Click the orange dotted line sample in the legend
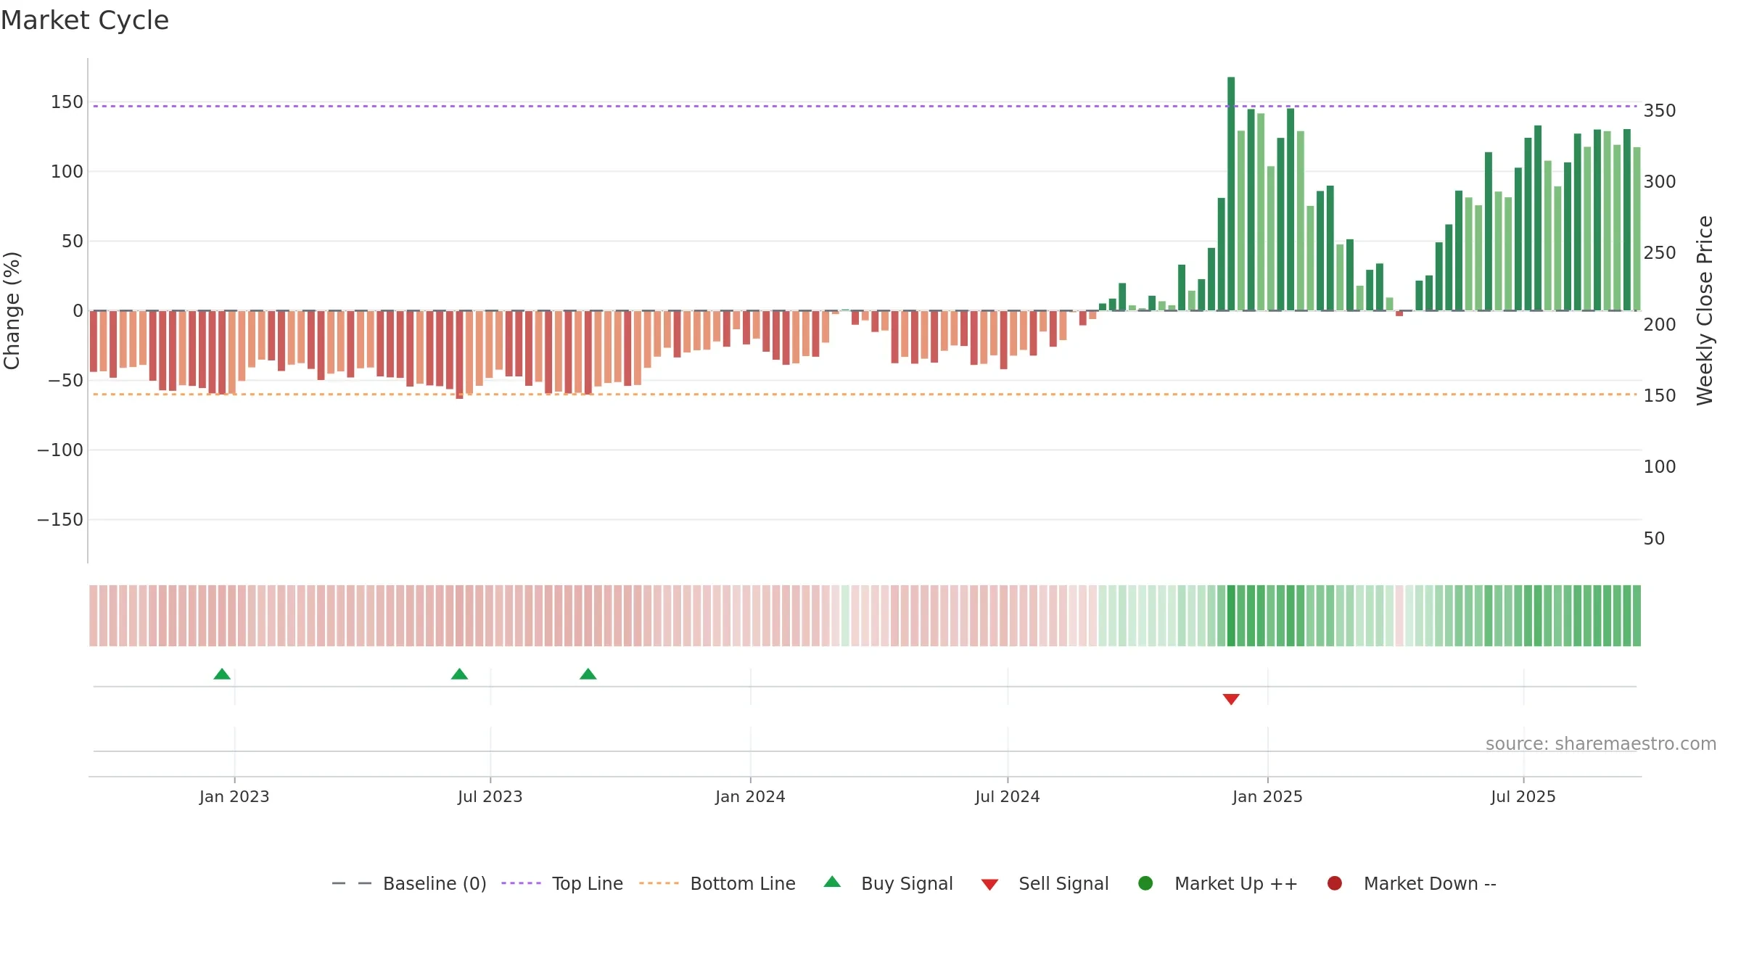 [659, 883]
